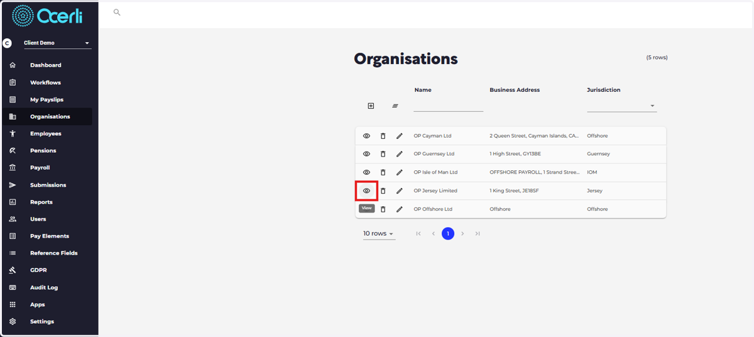Viewport: 754px width, 337px height.
Task: Click the GDPR gavel icon
Action: (13, 270)
